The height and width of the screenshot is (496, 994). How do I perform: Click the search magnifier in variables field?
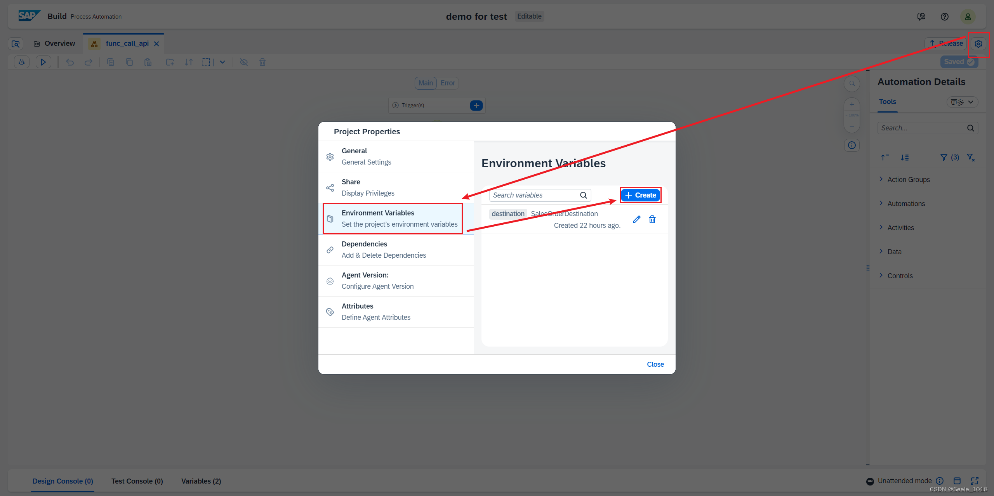coord(583,195)
